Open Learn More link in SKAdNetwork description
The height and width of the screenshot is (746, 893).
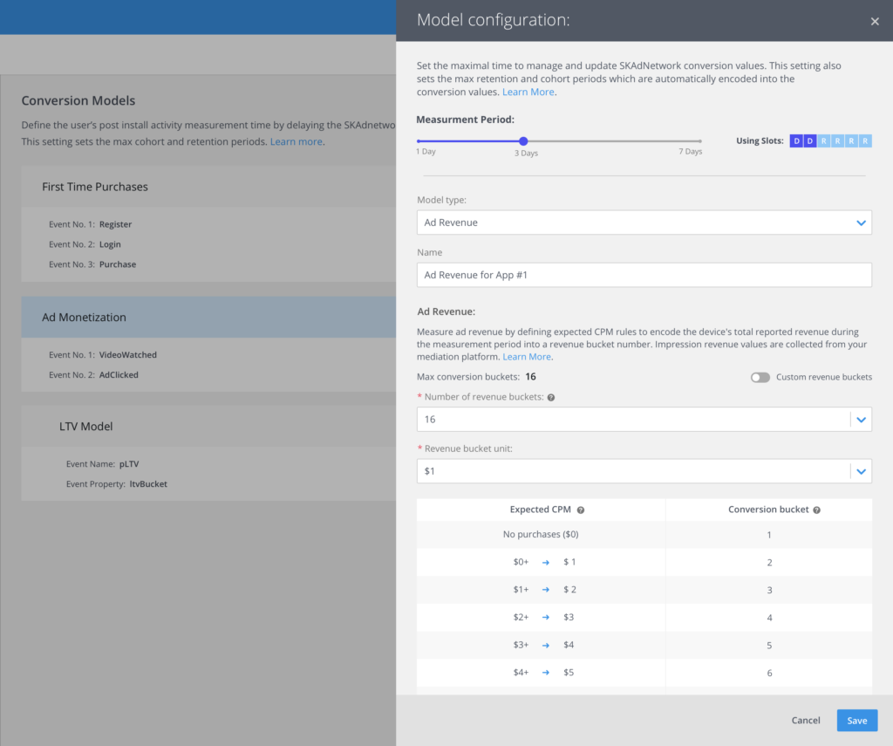tap(528, 92)
